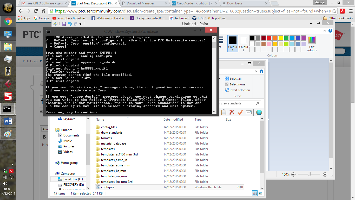Click the Explorer clipboard paste icon

coord(224,113)
